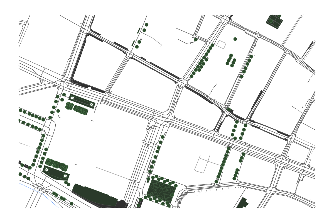Select the large park with crisscrossing footpaths

tap(161, 191)
